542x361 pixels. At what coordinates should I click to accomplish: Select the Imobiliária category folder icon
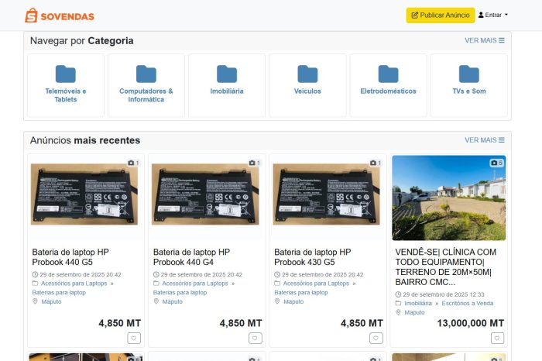[227, 74]
